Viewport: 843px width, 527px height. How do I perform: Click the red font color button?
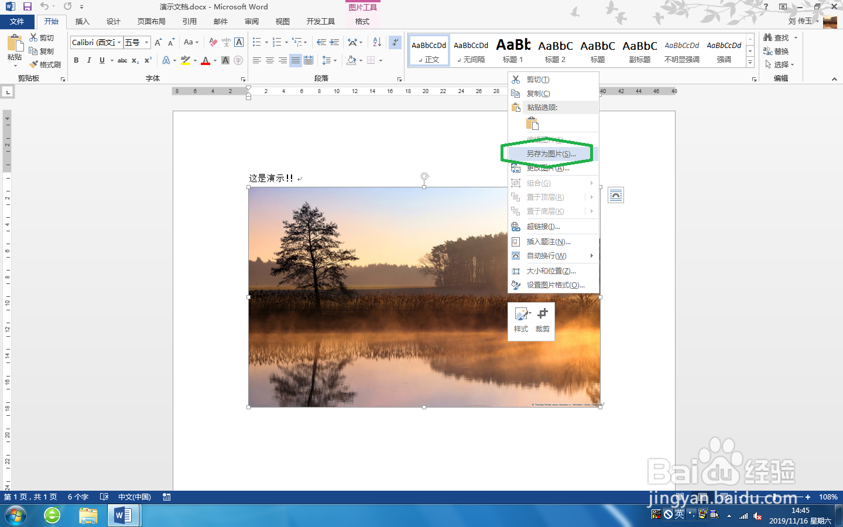tap(205, 60)
